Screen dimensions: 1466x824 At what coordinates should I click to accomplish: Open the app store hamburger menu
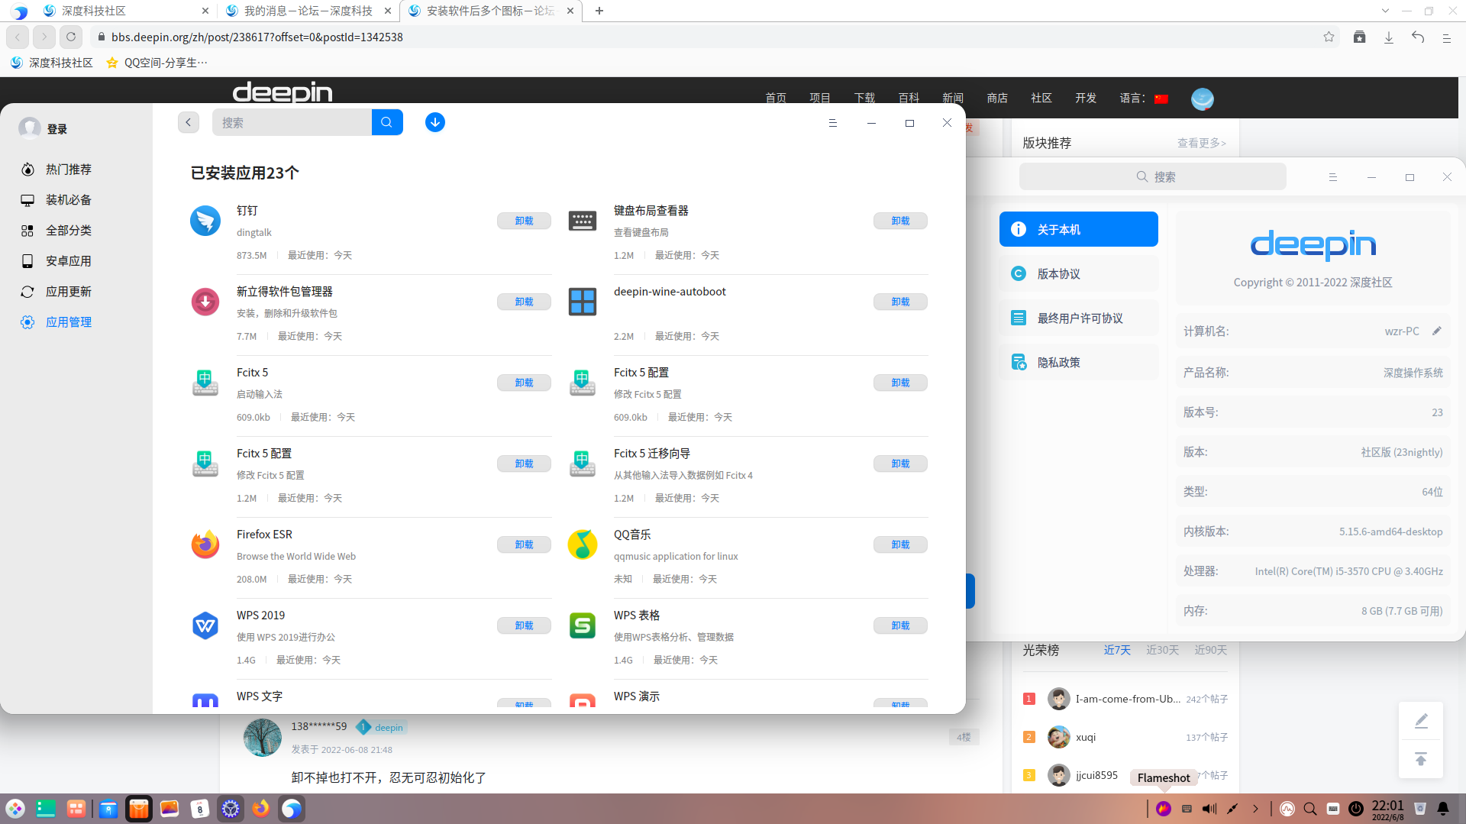click(833, 123)
